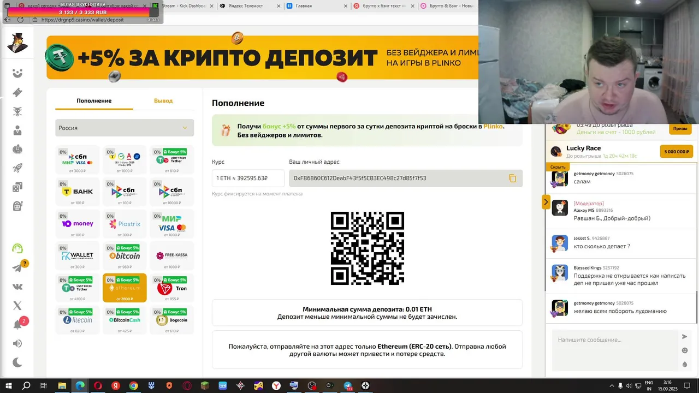Choose Dogecoin deposit method
This screenshot has width=699, height=393.
click(172, 320)
